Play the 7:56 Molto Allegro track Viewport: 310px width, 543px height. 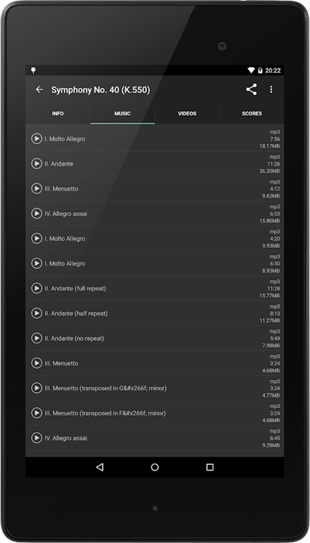coord(36,139)
